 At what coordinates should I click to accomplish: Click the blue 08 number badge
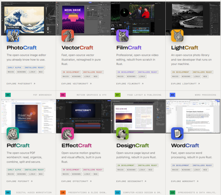pyautogui.click(x=172, y=95)
